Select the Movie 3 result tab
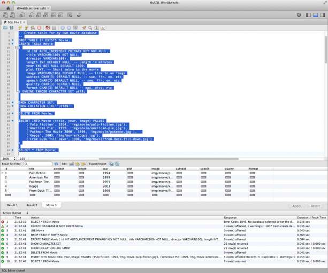328x273 pixels. [x=51, y=205]
